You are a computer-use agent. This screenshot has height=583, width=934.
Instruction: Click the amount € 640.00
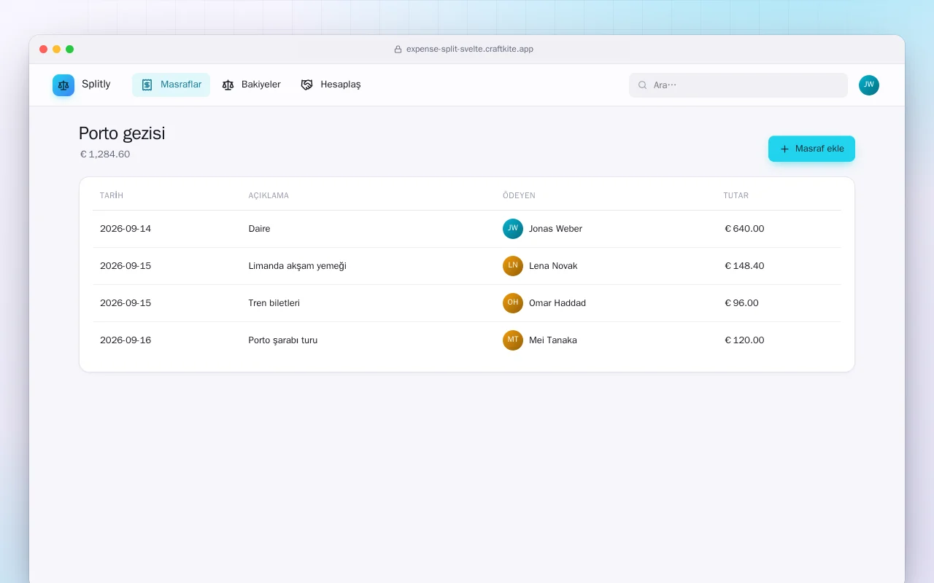[744, 229]
